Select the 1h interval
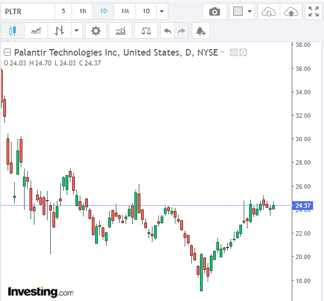Viewport: 324px width, 301px height. click(83, 11)
